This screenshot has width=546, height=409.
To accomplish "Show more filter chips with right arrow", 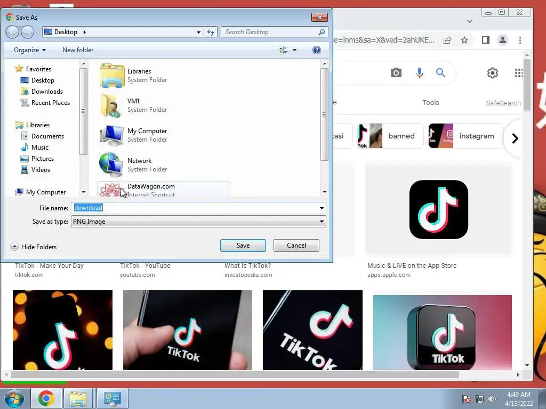I will (x=515, y=138).
